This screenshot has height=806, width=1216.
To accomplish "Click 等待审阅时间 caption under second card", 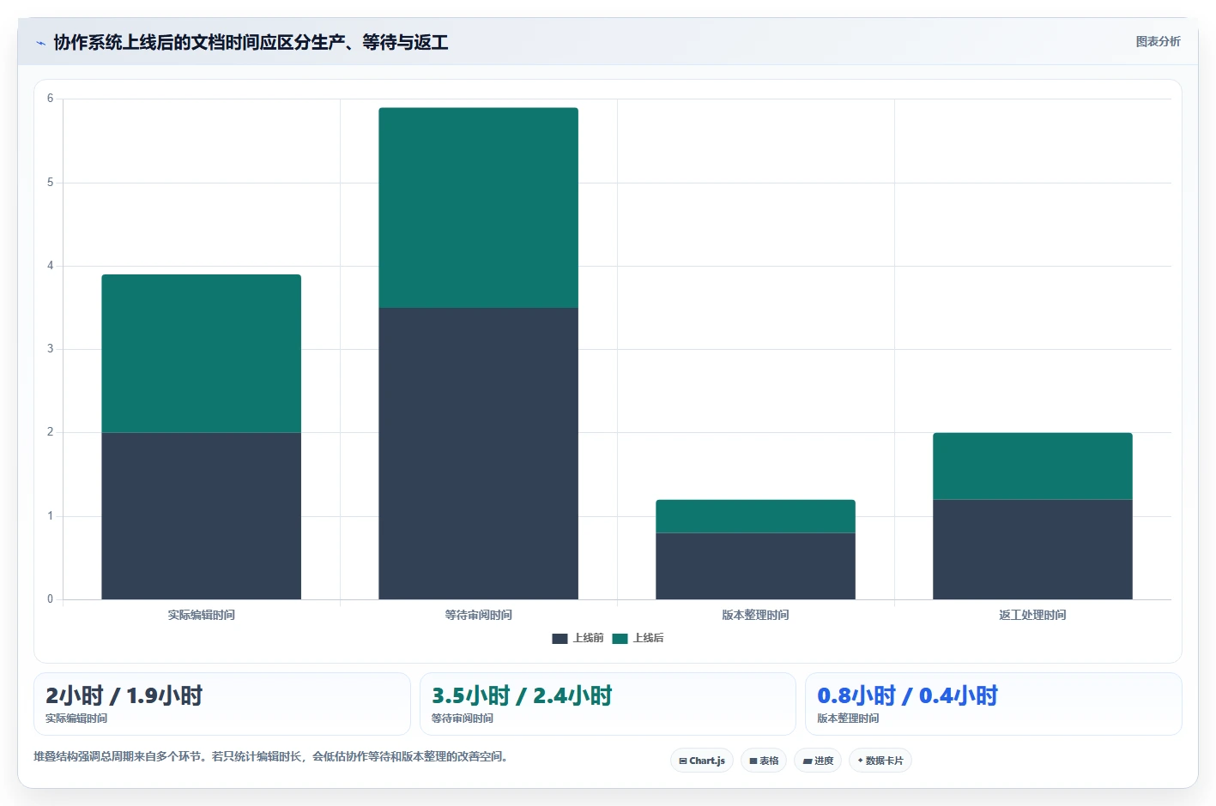I will [x=463, y=719].
